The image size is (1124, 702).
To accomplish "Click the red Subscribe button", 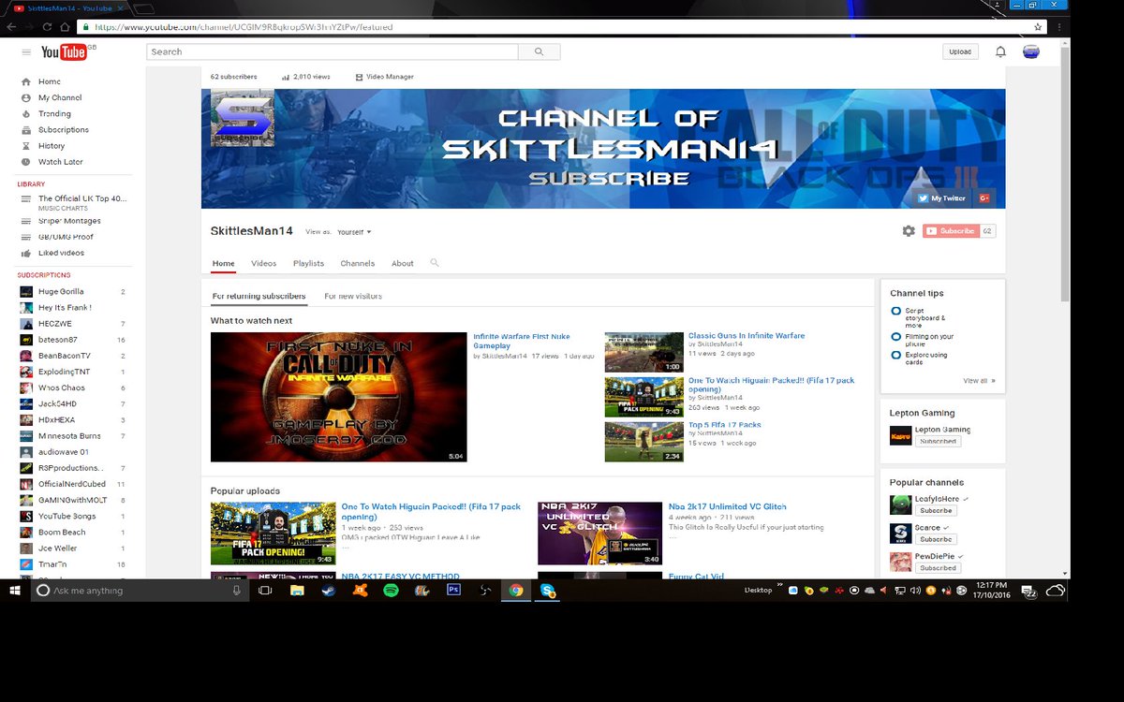I will pyautogui.click(x=951, y=231).
